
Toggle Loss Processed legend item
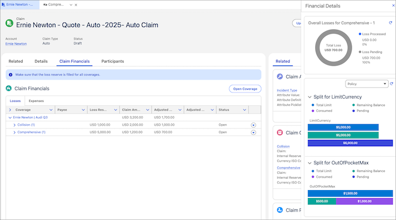pos(372,34)
